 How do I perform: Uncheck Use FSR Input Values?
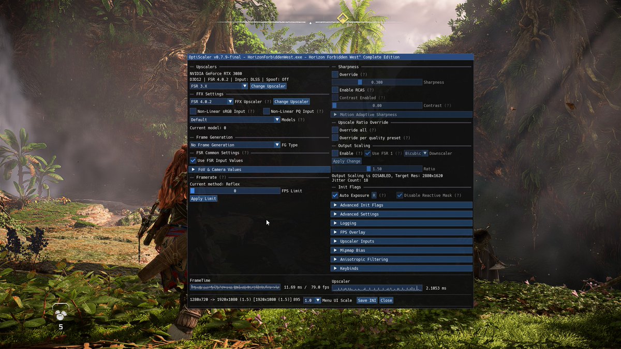(193, 160)
